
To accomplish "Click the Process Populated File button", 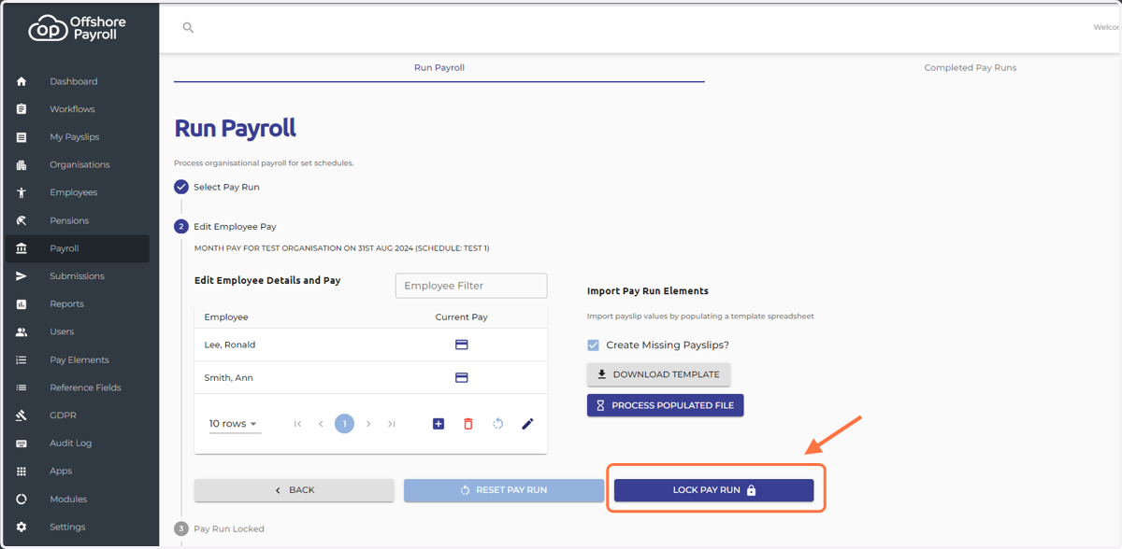I will [x=666, y=405].
